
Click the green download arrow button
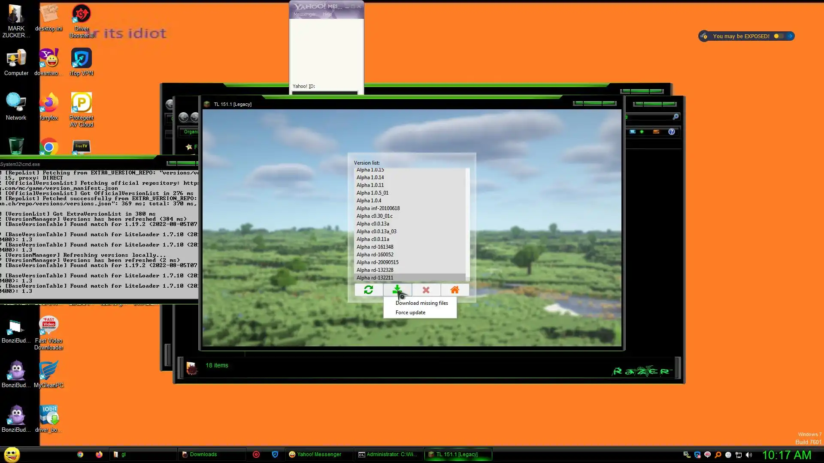tap(397, 290)
